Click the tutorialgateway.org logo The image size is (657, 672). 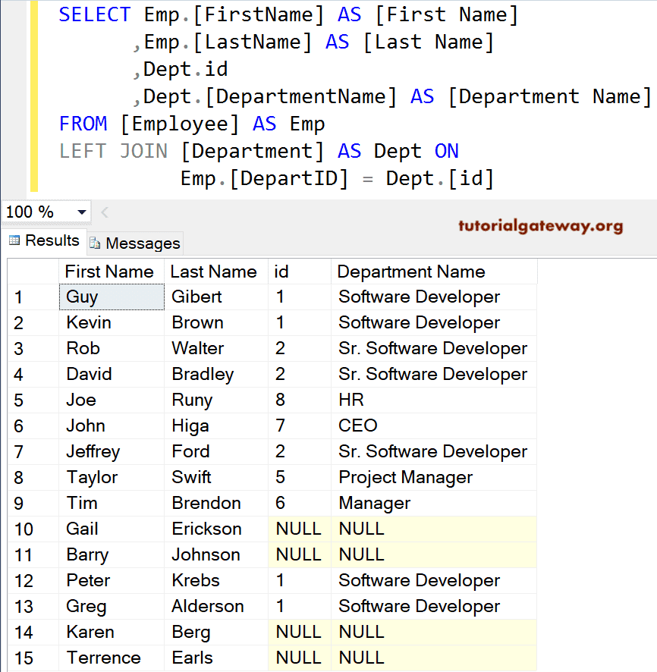[541, 225]
